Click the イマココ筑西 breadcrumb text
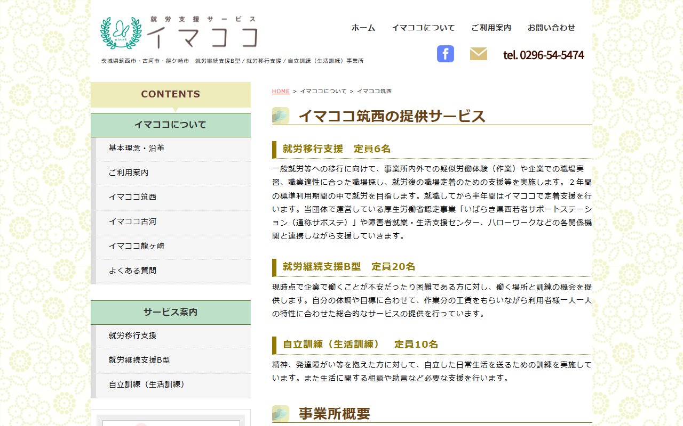The image size is (683, 426). [375, 92]
